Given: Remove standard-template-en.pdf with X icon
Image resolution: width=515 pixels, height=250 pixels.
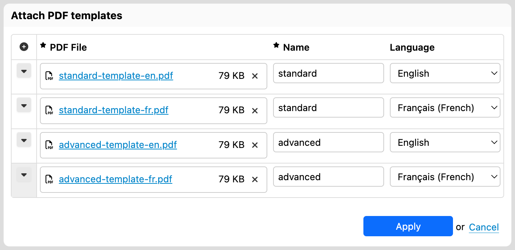Looking at the screenshot, I should point(255,76).
